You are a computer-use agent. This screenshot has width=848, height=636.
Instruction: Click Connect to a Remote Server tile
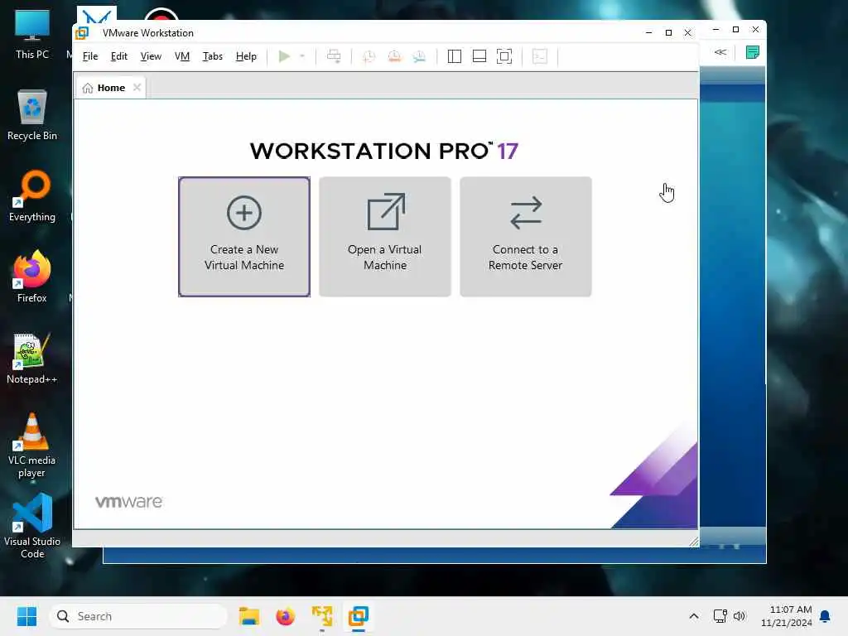pos(526,237)
